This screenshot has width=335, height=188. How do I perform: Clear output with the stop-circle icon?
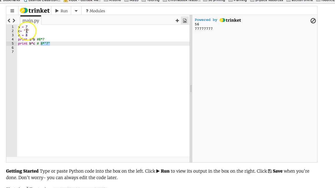tap(313, 21)
